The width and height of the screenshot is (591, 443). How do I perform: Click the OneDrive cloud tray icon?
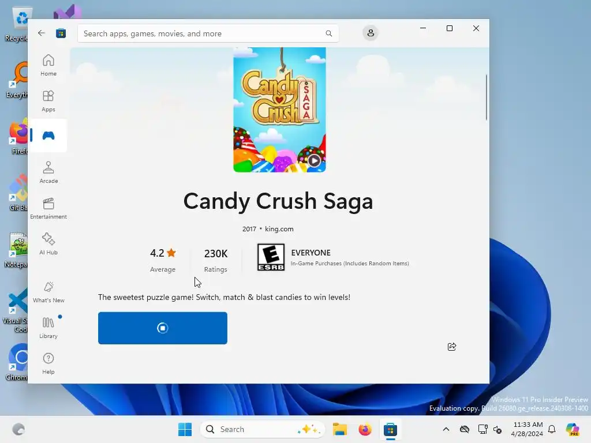[x=465, y=429]
